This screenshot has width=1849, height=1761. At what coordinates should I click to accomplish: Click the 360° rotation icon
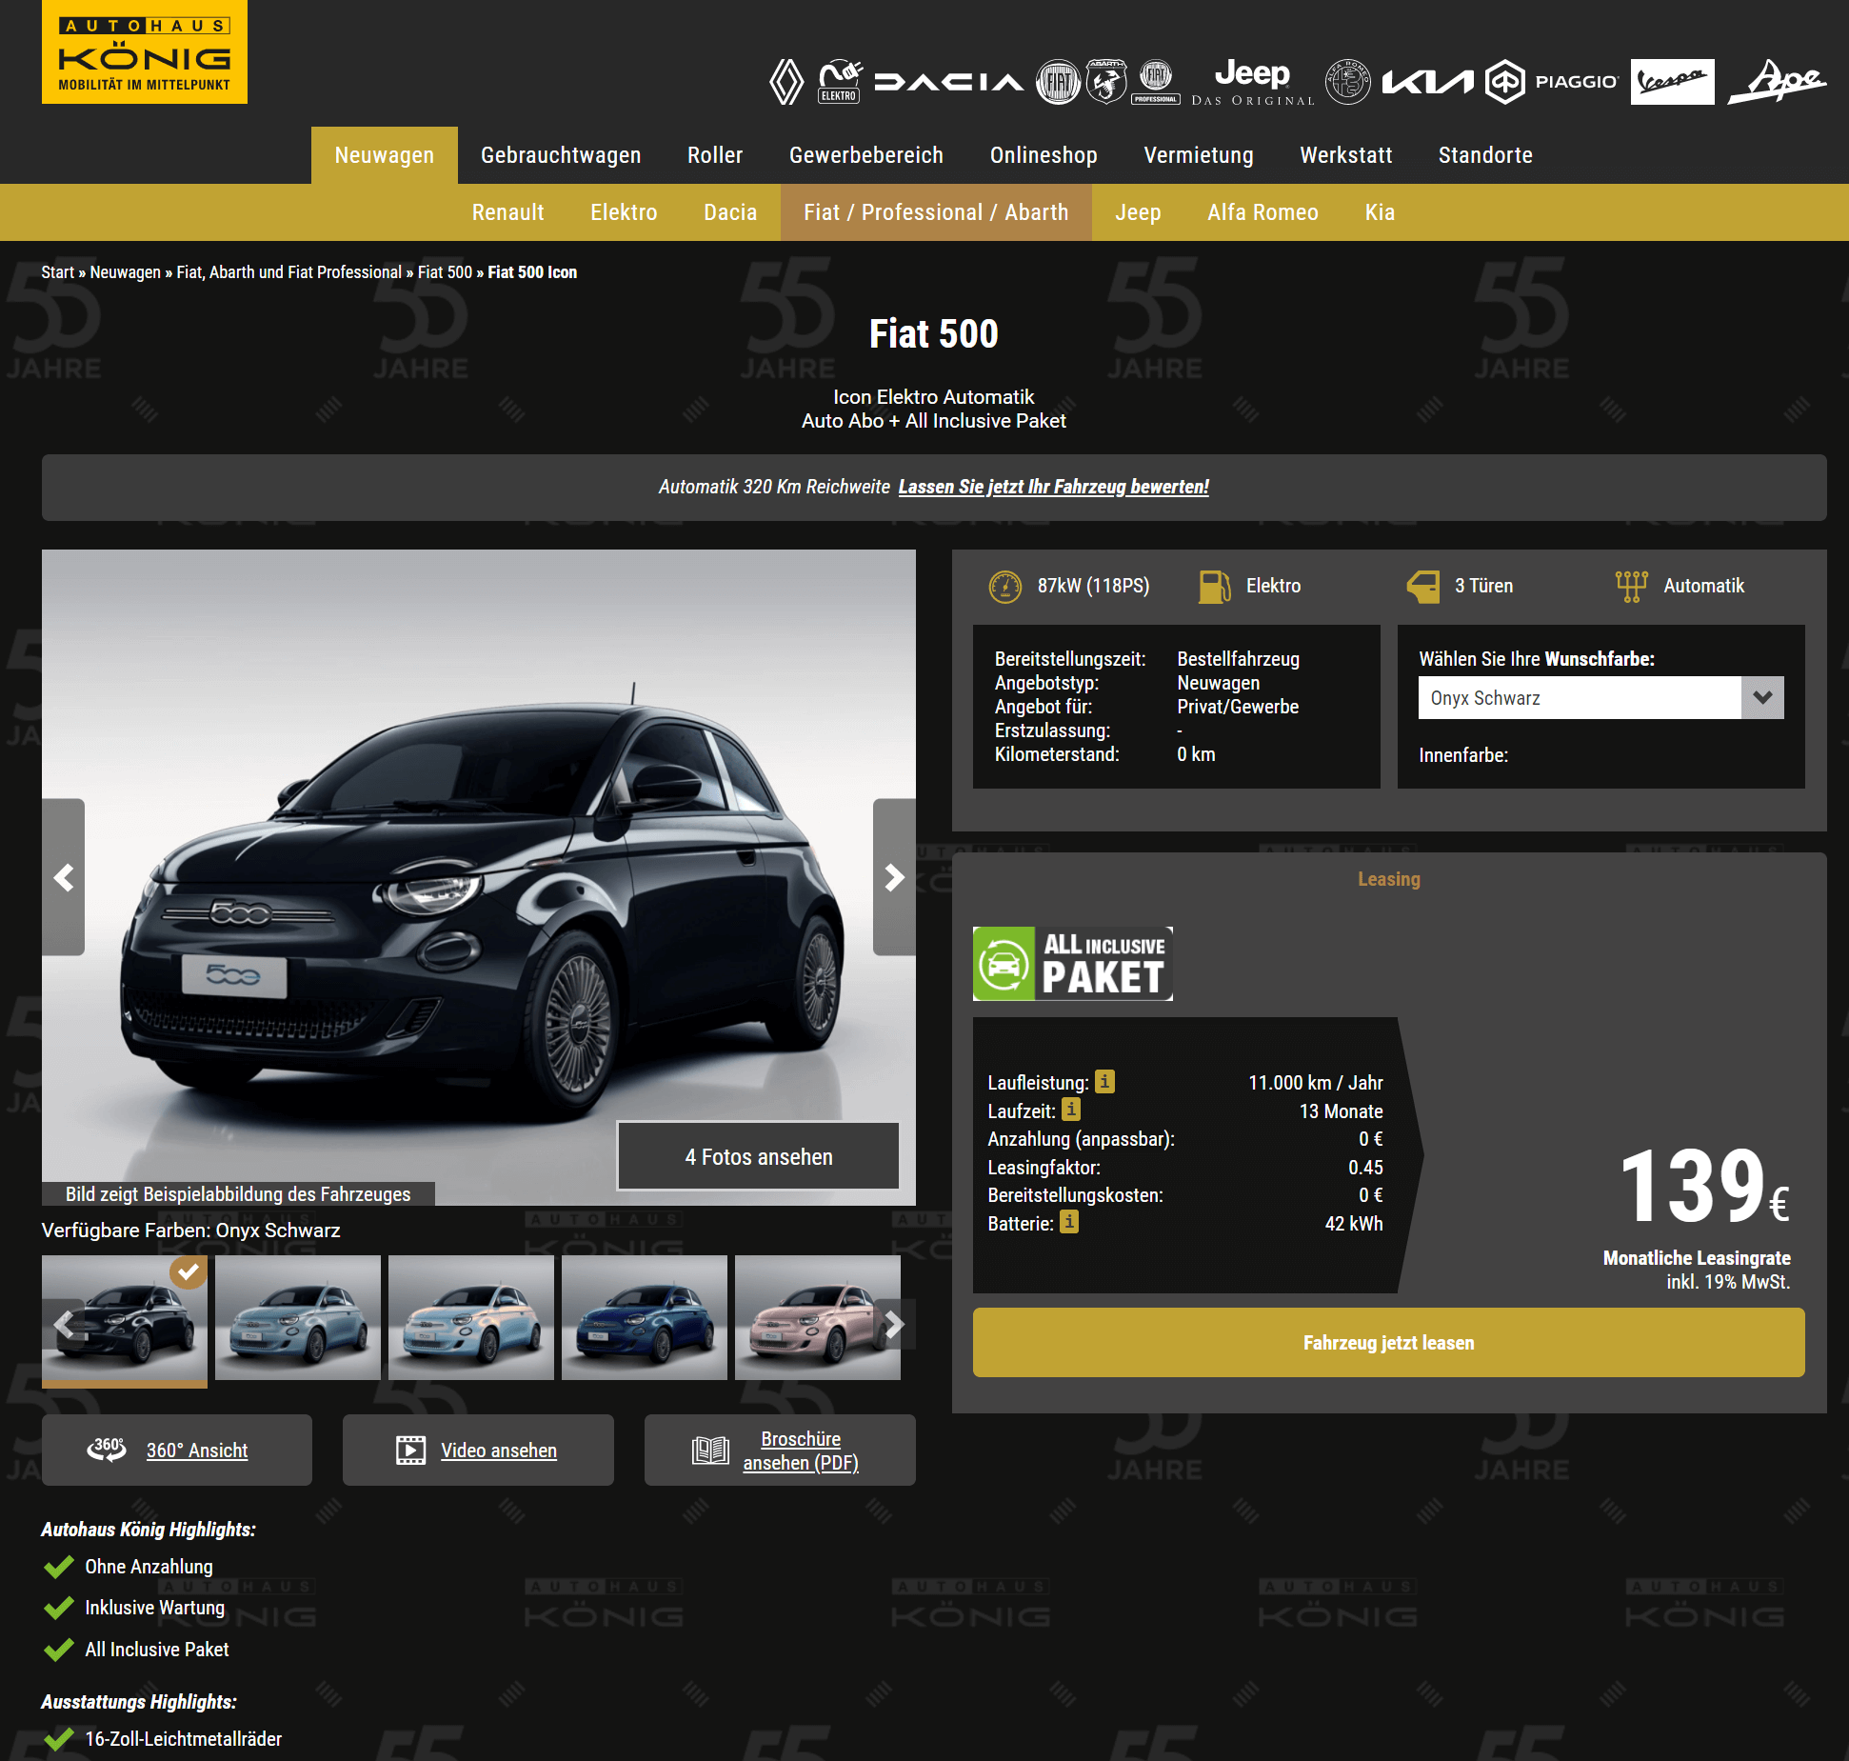coord(107,1450)
